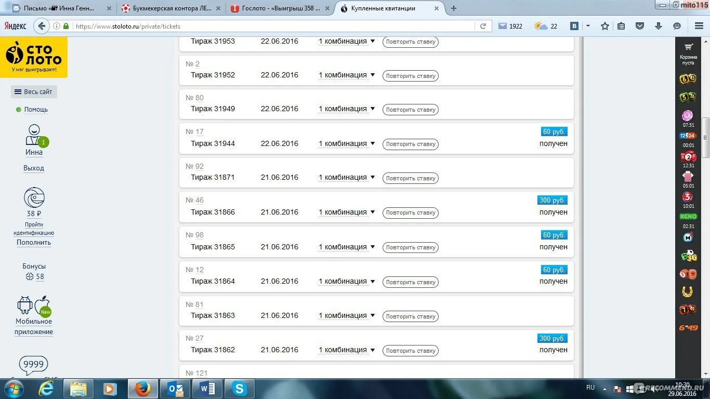
Task: Open the golden horseshoe lottery icon
Action: (x=688, y=292)
